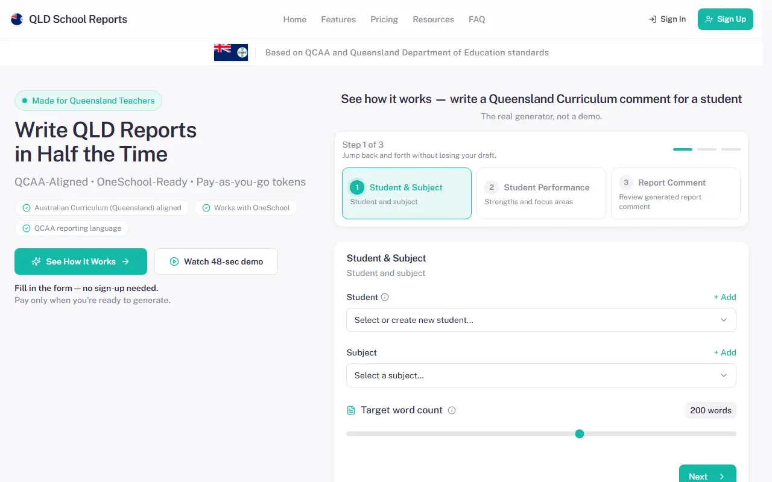Screen dimensions: 772x482
Task: Select the Student & Subject step tab
Action: pos(407,193)
